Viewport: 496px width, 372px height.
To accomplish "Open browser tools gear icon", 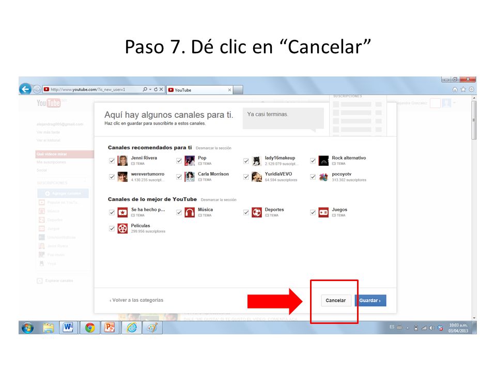I will [x=471, y=89].
